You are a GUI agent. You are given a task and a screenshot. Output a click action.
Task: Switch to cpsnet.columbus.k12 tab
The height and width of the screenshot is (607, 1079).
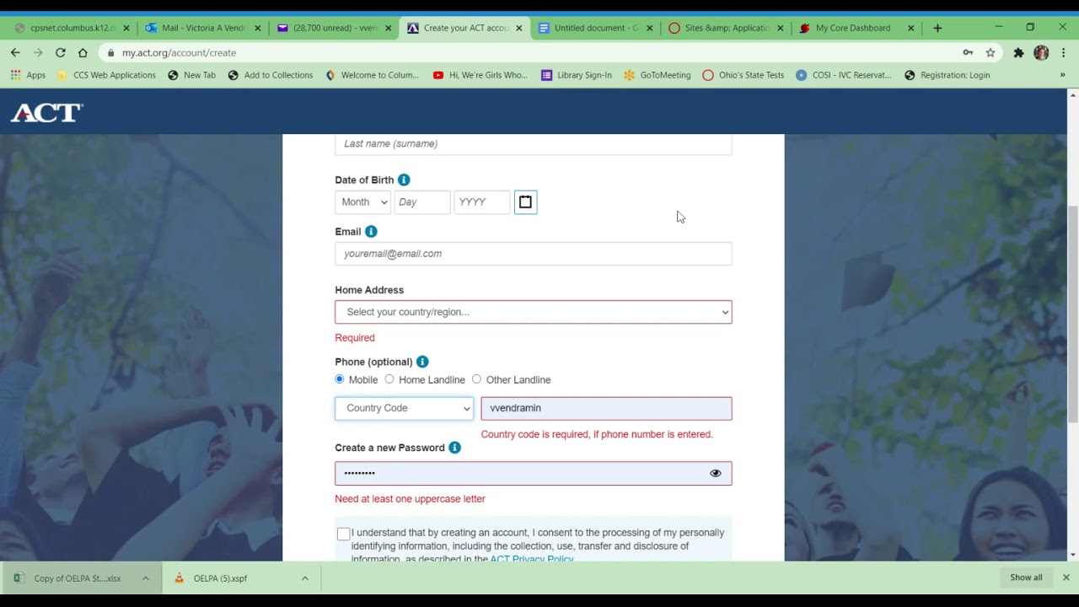[72, 28]
